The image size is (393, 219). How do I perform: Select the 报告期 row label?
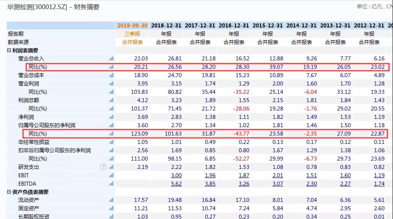pyautogui.click(x=16, y=34)
